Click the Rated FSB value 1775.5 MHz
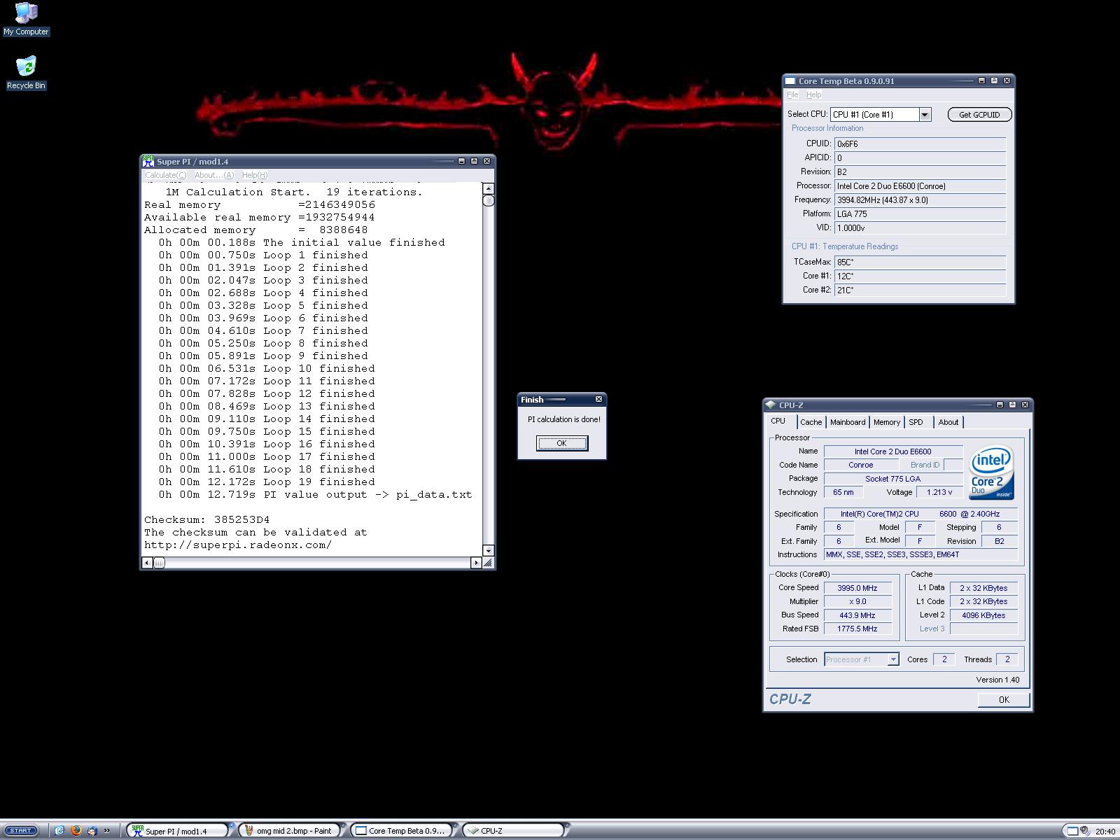1120x840 pixels. point(857,629)
